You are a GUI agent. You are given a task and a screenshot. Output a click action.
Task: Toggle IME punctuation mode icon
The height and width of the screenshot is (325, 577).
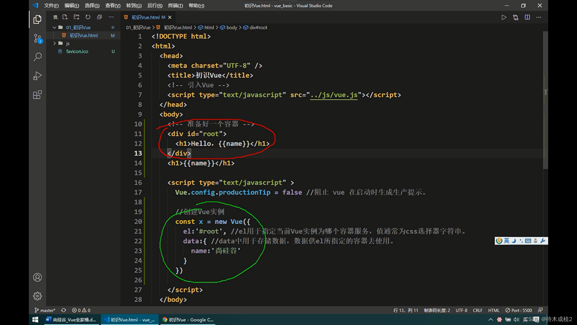tap(521, 241)
